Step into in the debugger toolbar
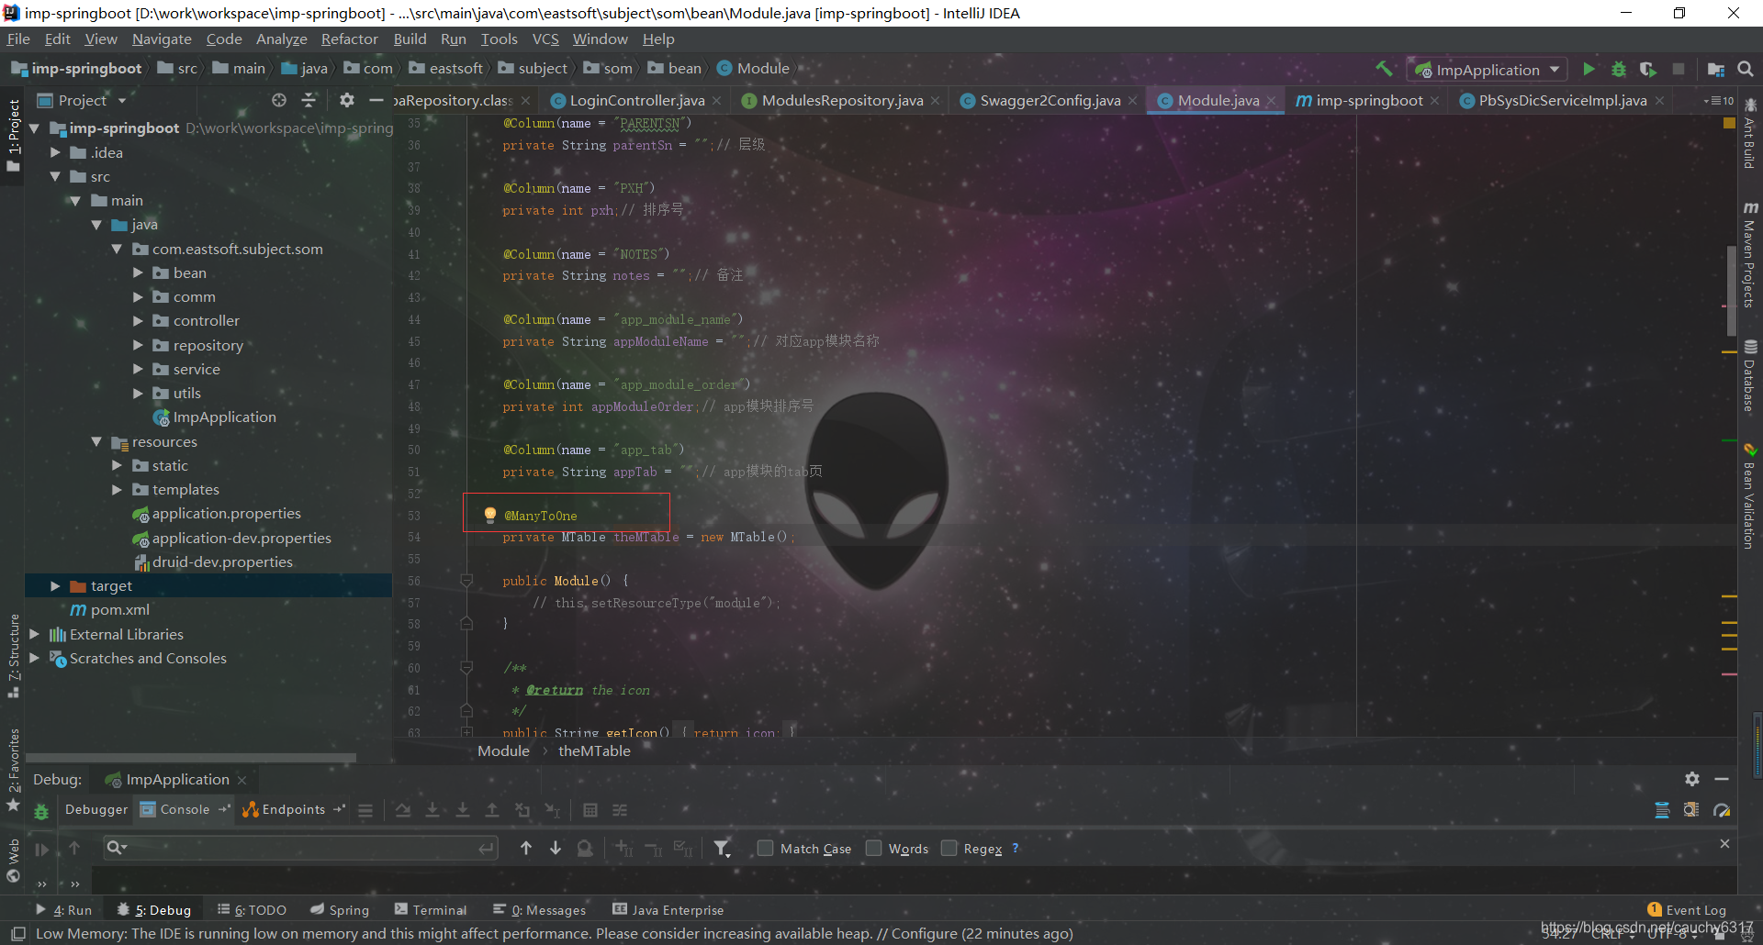 (x=432, y=810)
